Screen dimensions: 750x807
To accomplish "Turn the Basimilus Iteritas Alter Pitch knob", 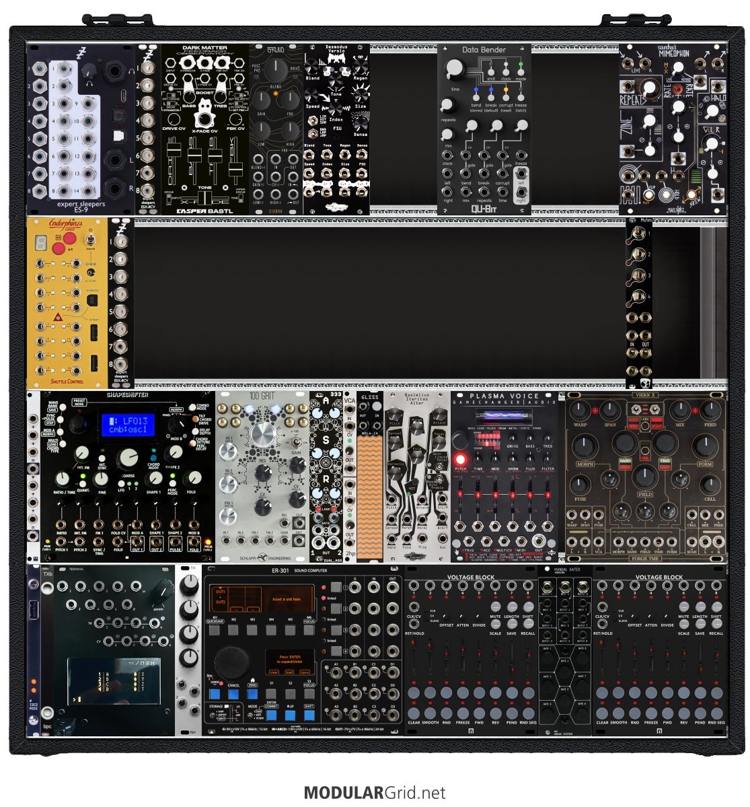I will click(x=395, y=415).
